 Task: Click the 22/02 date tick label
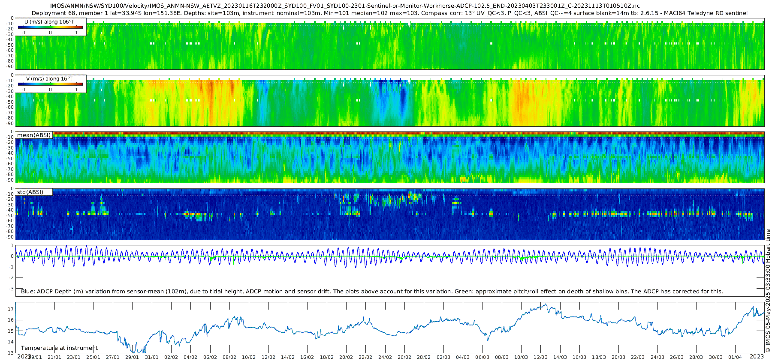(x=365, y=357)
